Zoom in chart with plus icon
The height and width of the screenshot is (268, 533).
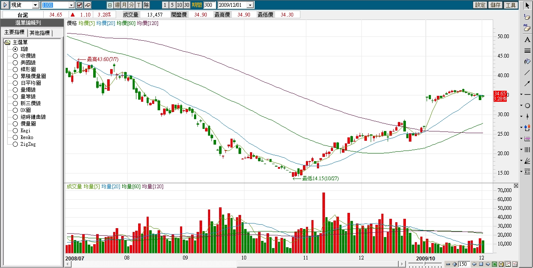click(x=455, y=264)
